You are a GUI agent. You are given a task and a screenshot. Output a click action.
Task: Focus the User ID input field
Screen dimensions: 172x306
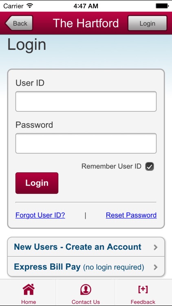point(86,102)
